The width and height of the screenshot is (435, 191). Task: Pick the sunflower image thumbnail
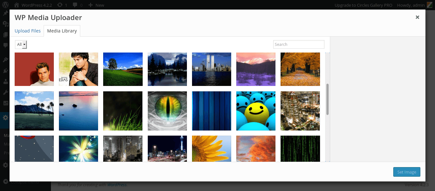(211, 148)
